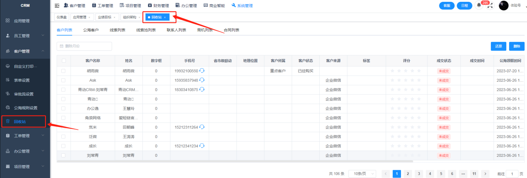Screen dimensions: 527x178
Task: Toggle the select-all checkbox in table header
Action: click(64, 61)
